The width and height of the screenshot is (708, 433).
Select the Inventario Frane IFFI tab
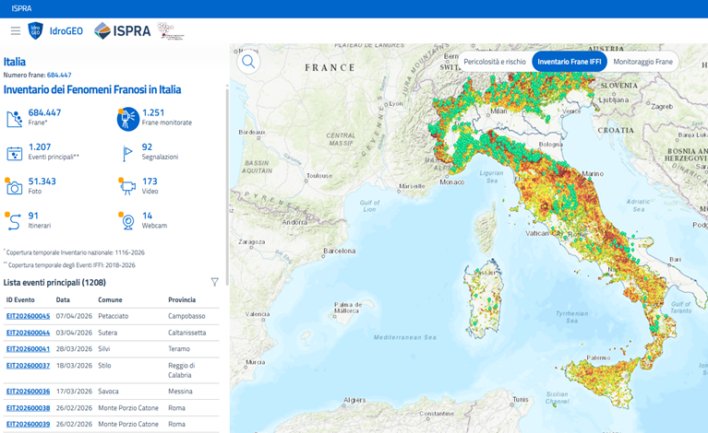569,62
